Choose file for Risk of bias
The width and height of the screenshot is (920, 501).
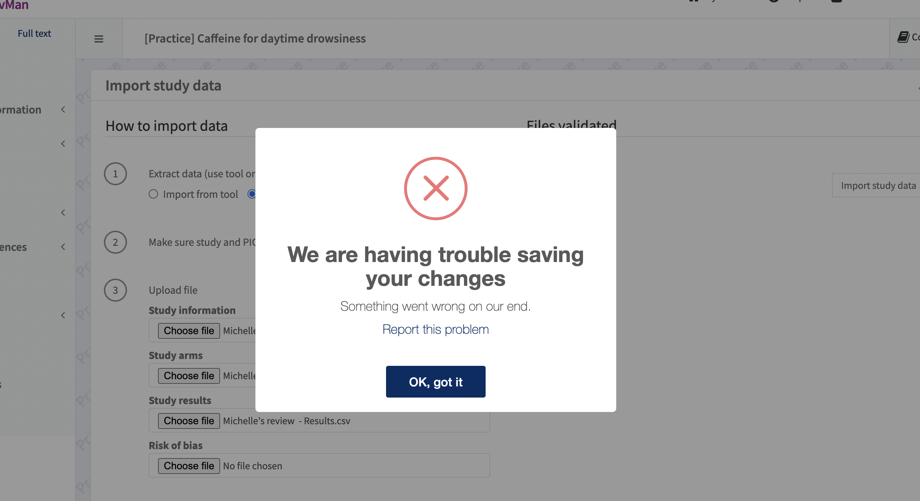189,466
